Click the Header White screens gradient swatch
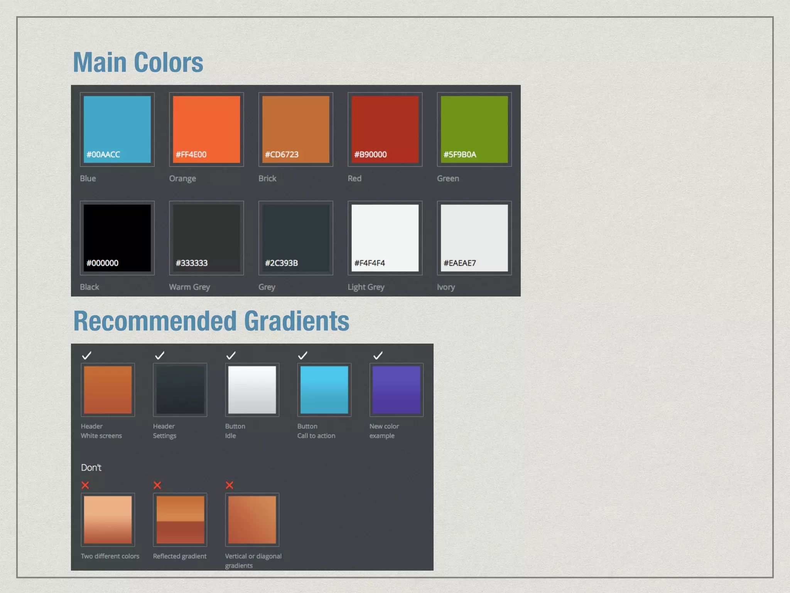 coord(108,390)
